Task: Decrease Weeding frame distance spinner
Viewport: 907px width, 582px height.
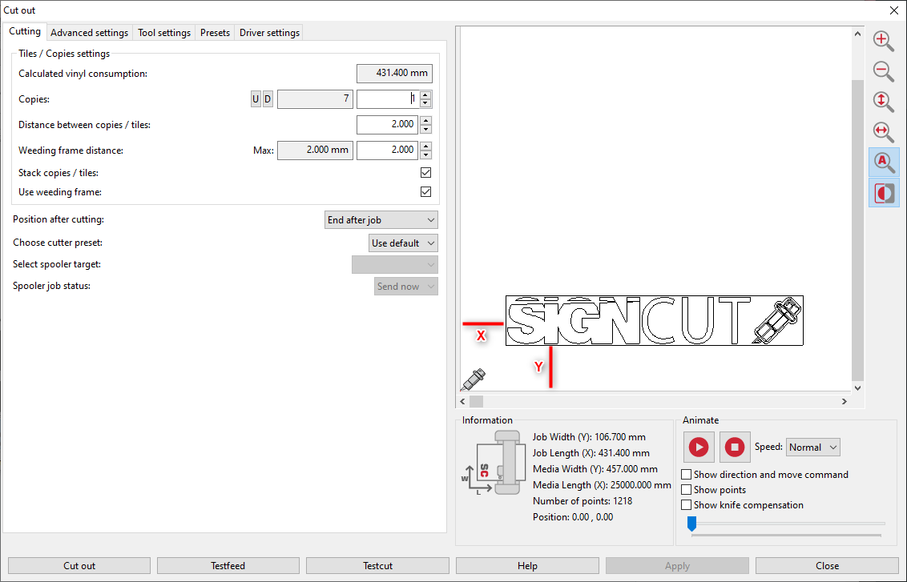Action: (x=425, y=155)
